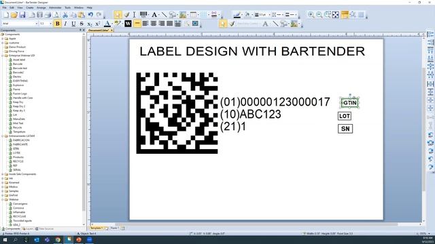This screenshot has width=435, height=244.
Task: Open the Edit menu
Action: [12, 7]
